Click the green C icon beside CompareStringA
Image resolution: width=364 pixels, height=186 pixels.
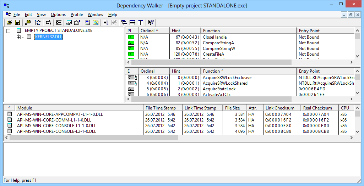tap(131, 43)
